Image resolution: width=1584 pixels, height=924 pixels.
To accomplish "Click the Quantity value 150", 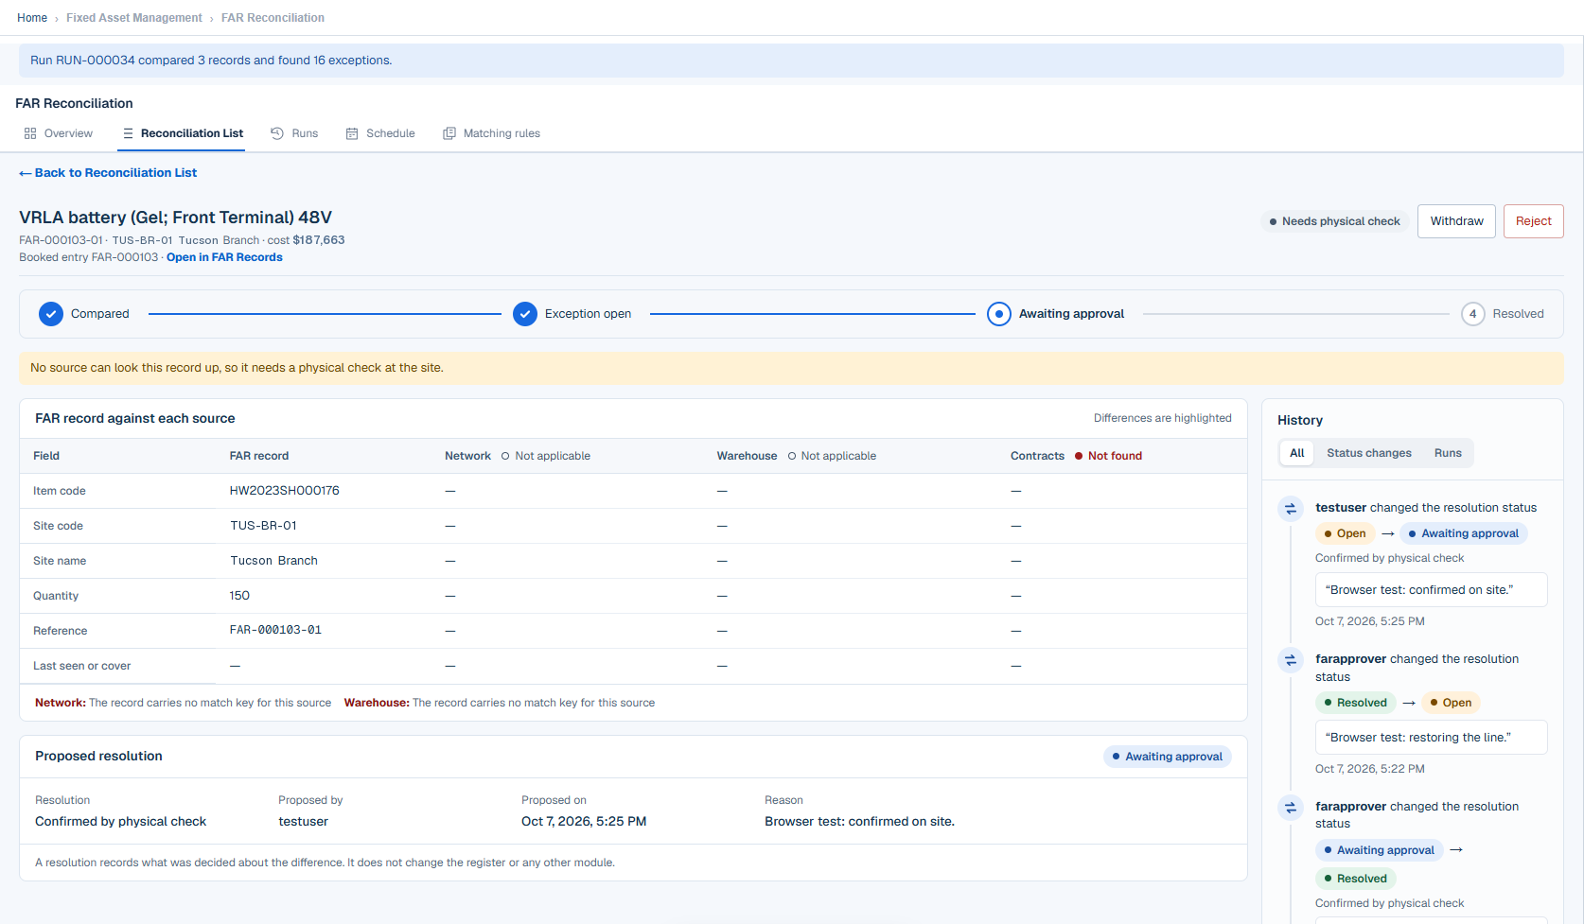I will point(239,596).
